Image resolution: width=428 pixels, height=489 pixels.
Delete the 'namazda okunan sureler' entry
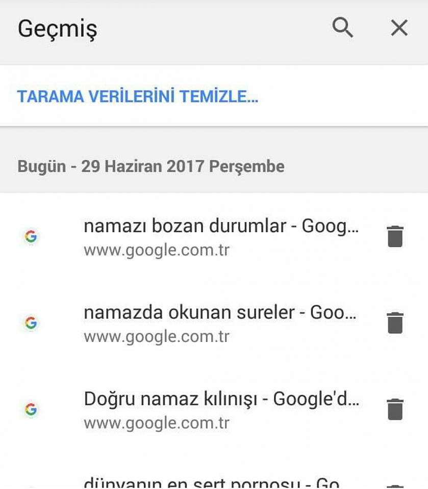pos(395,322)
